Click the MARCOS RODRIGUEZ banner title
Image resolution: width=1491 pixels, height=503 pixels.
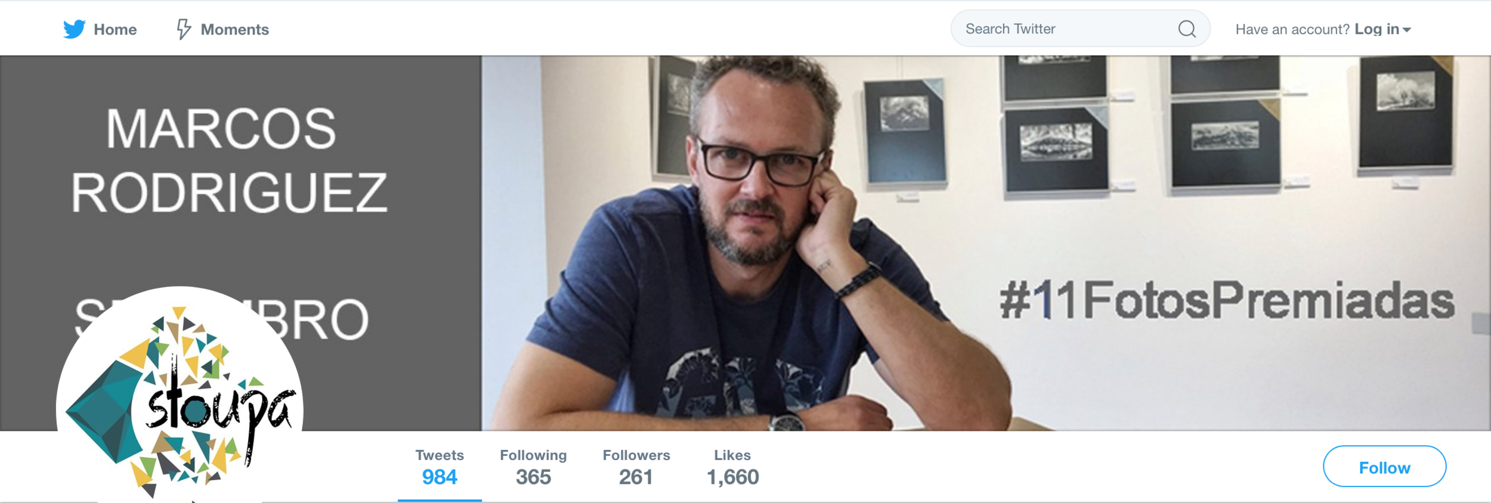point(229,160)
